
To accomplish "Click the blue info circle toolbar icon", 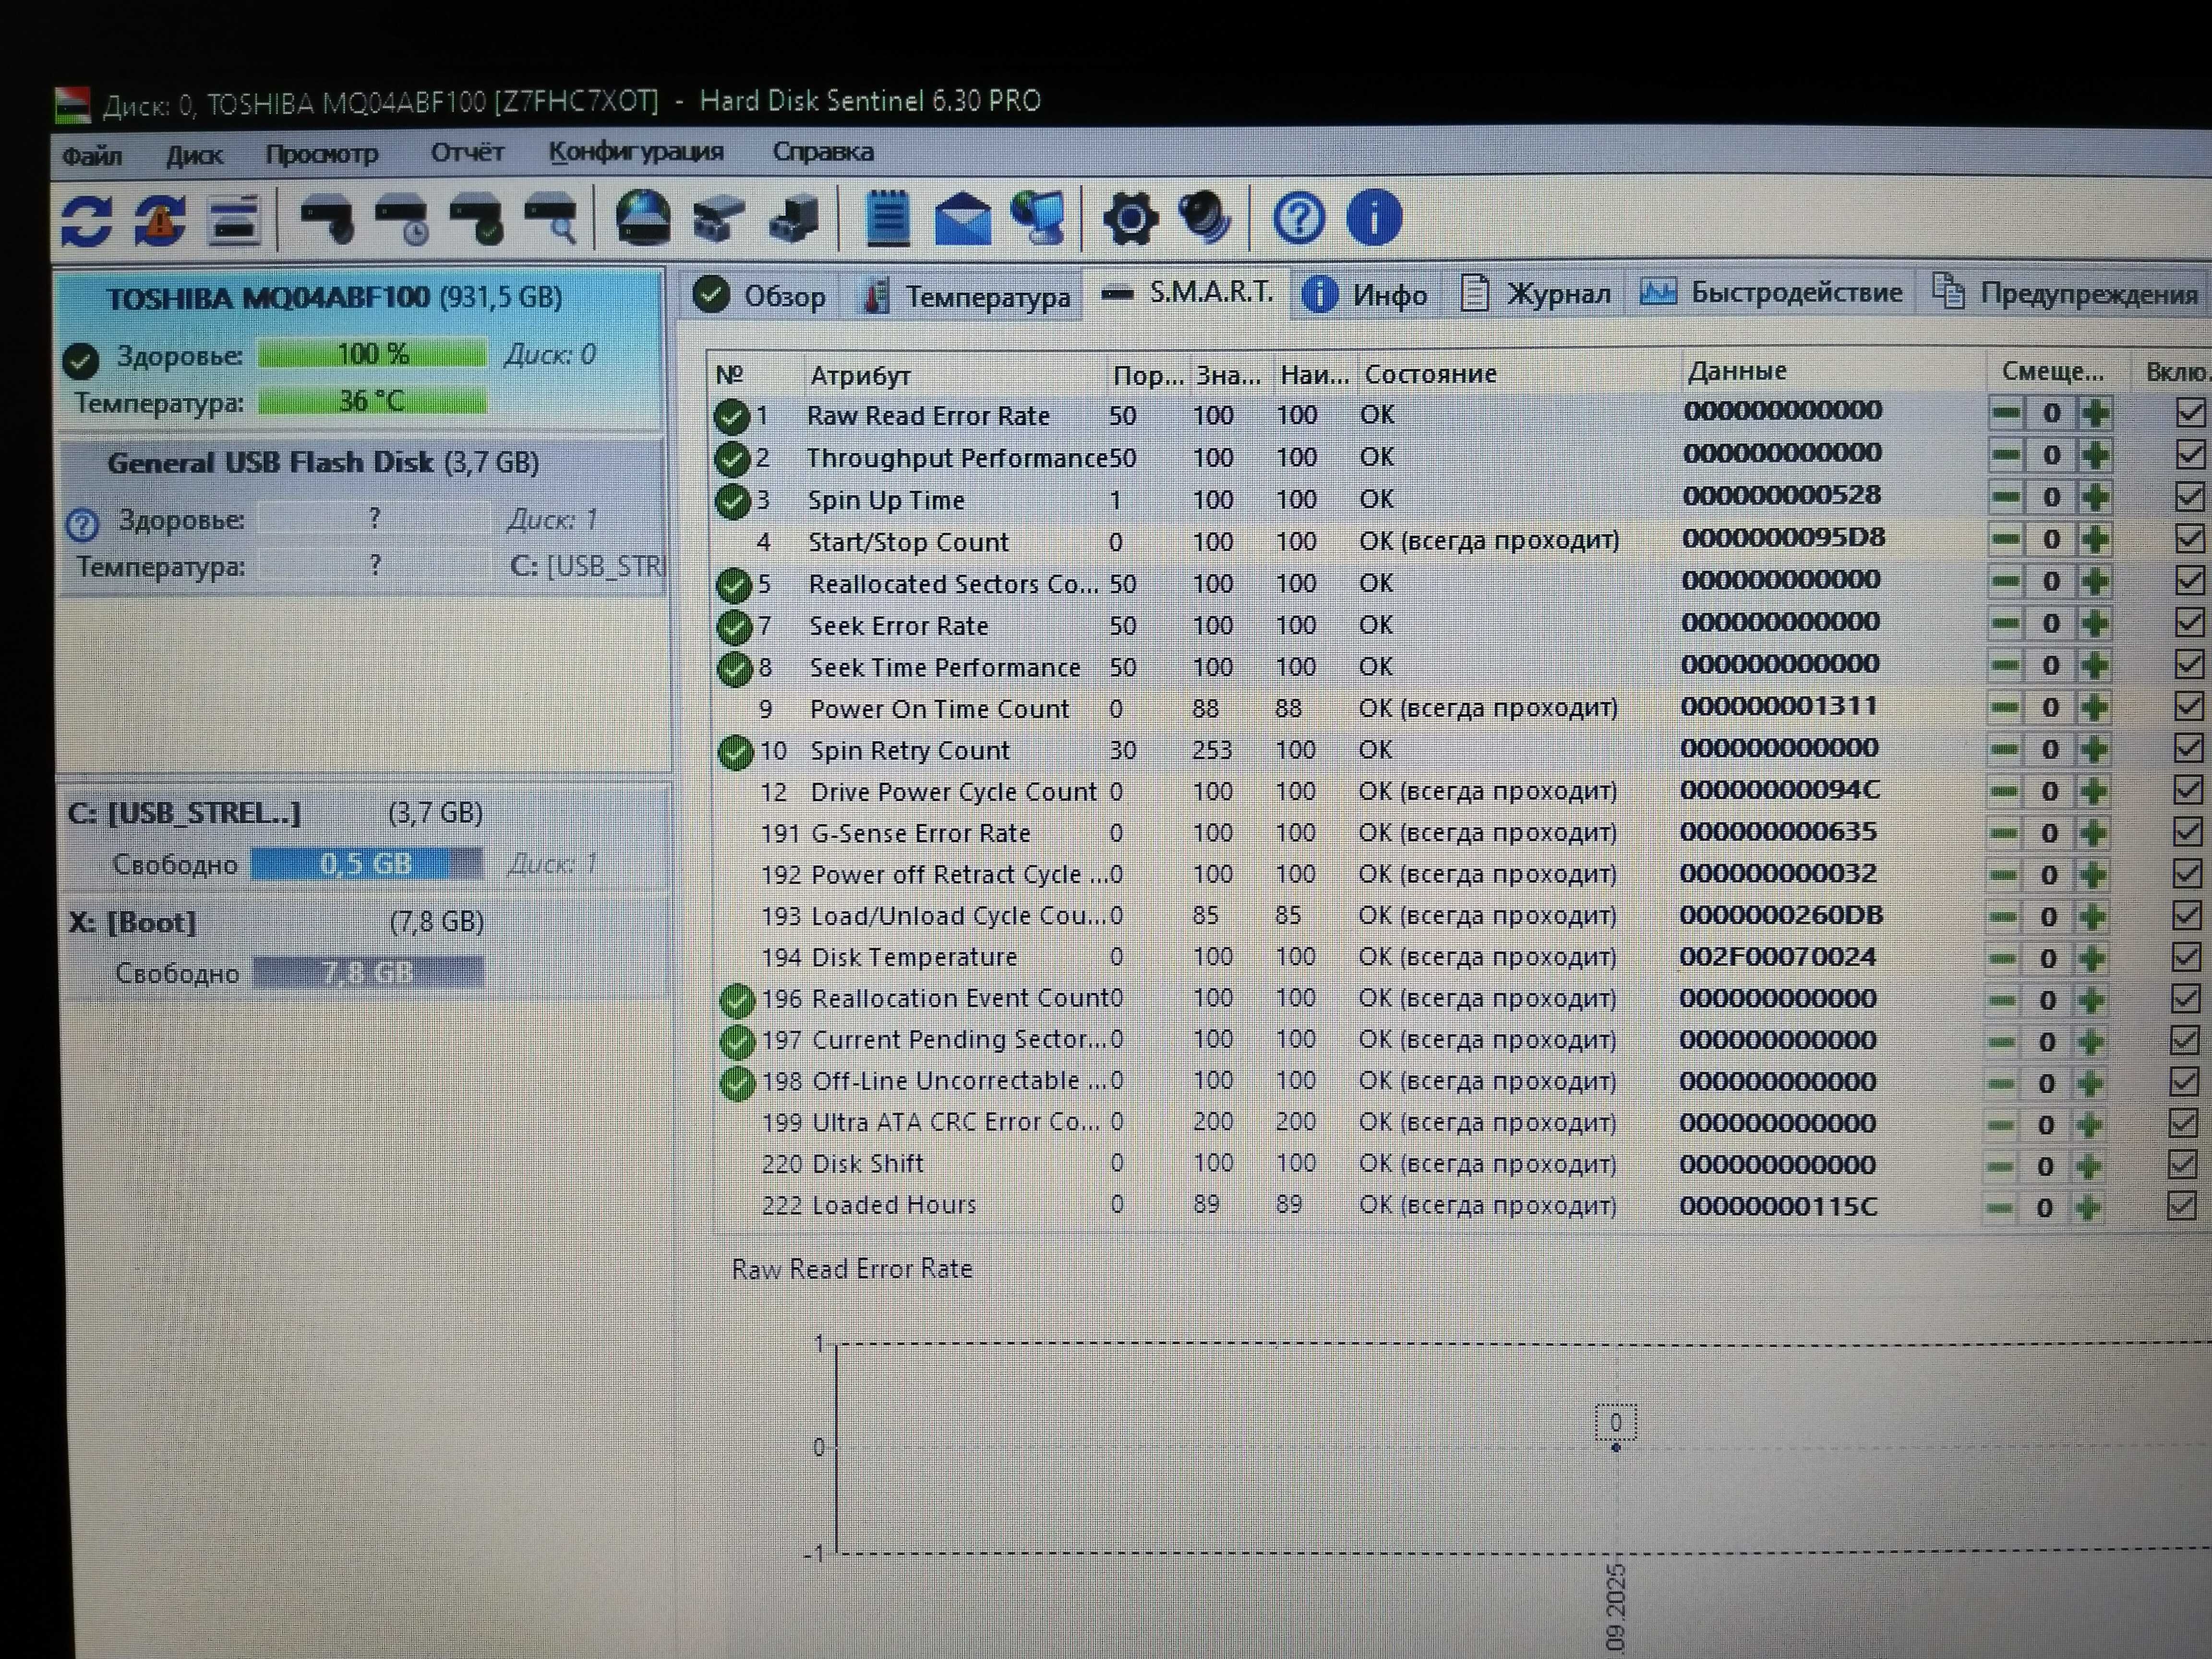I will click(x=1374, y=217).
